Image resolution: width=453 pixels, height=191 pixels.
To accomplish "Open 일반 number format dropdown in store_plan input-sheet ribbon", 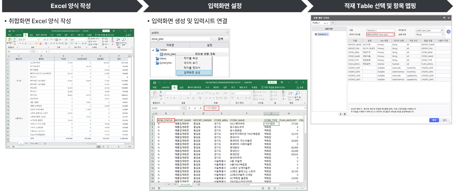I will pyautogui.click(x=250, y=93).
